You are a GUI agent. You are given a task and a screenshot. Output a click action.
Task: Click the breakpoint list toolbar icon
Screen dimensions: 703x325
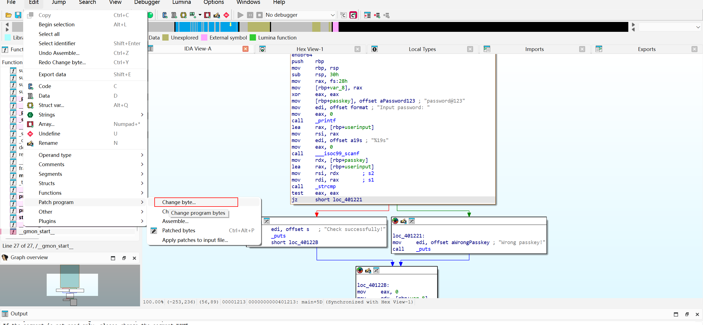(x=367, y=15)
